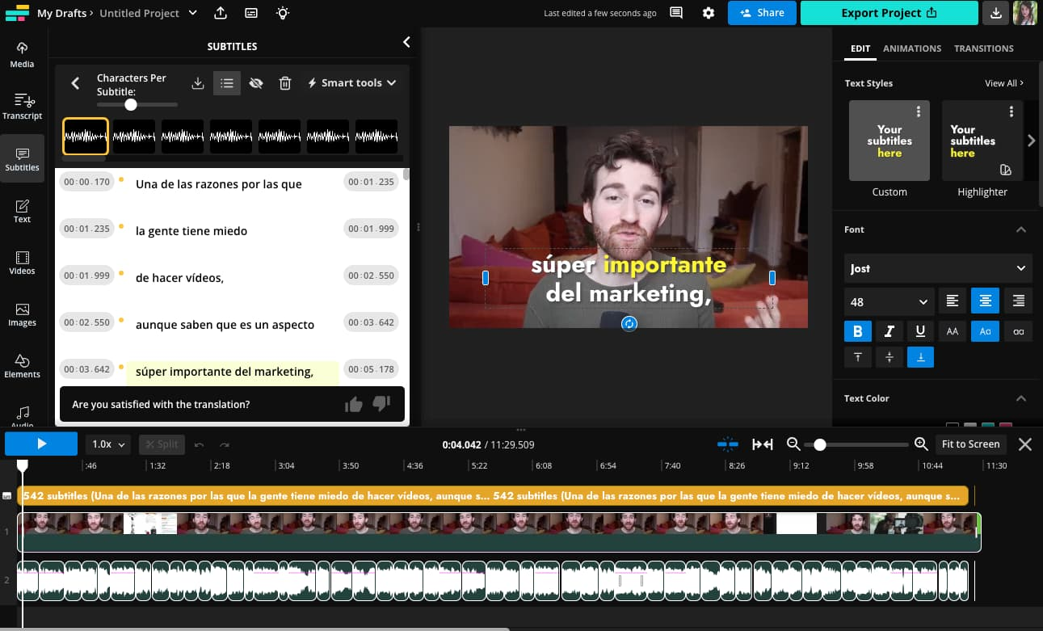
Task: Click the Fit to Screen button
Action: pos(970,444)
